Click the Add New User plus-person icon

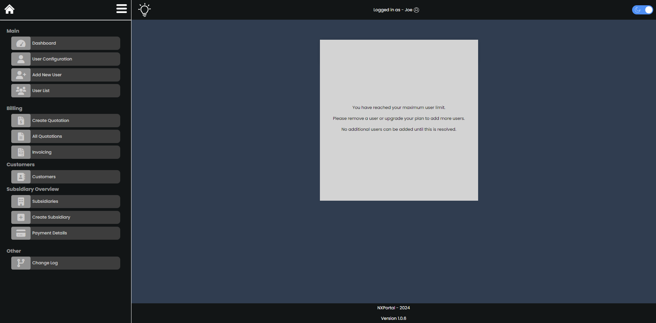point(21,75)
